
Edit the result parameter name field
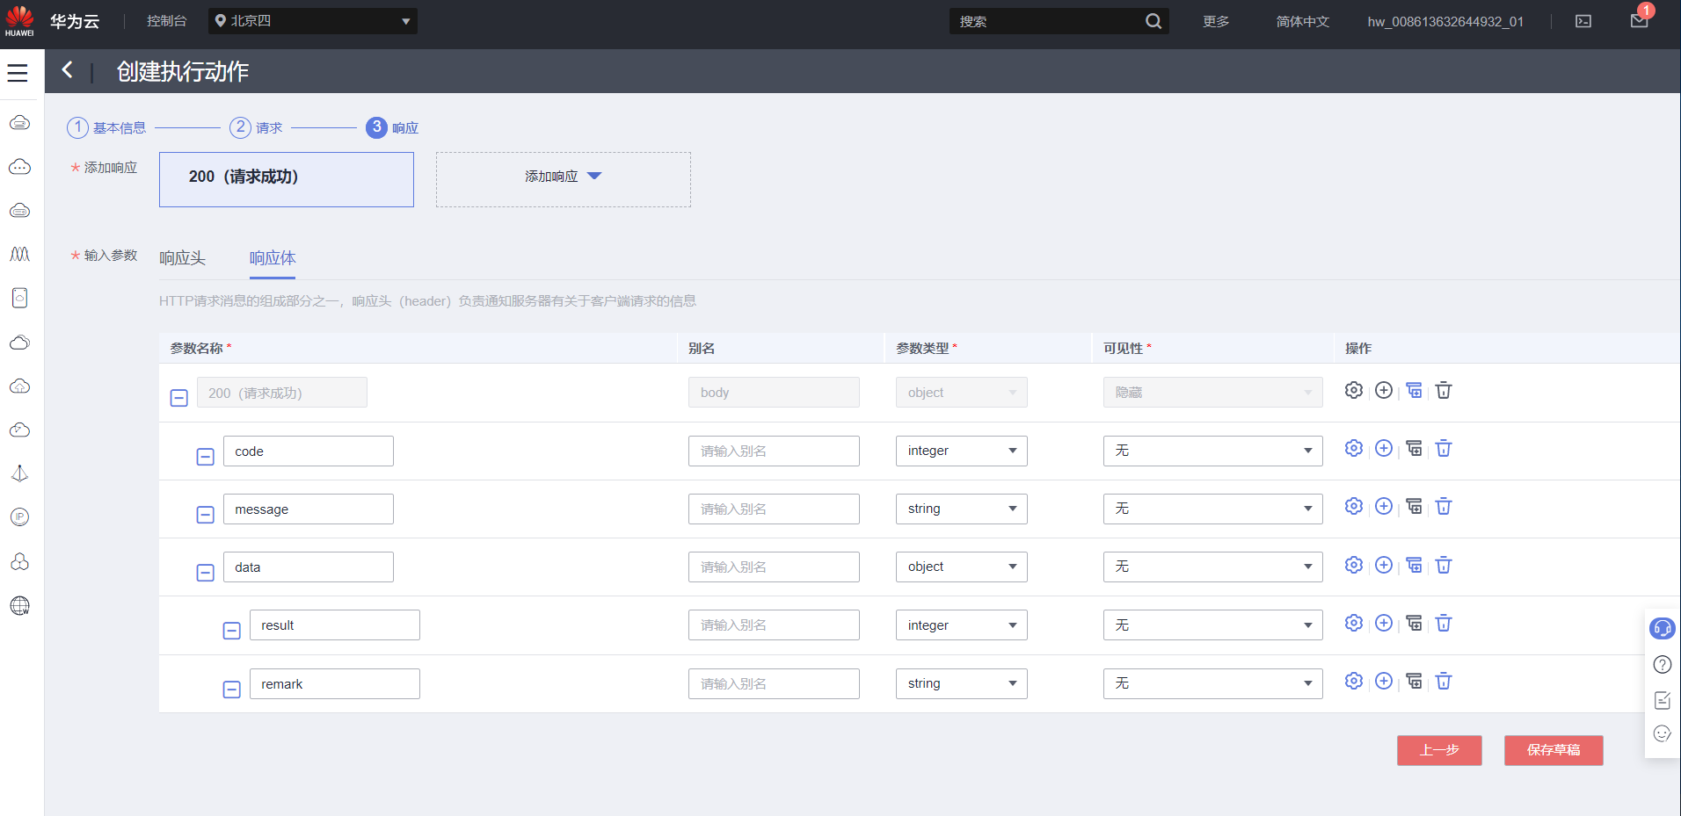tap(334, 625)
